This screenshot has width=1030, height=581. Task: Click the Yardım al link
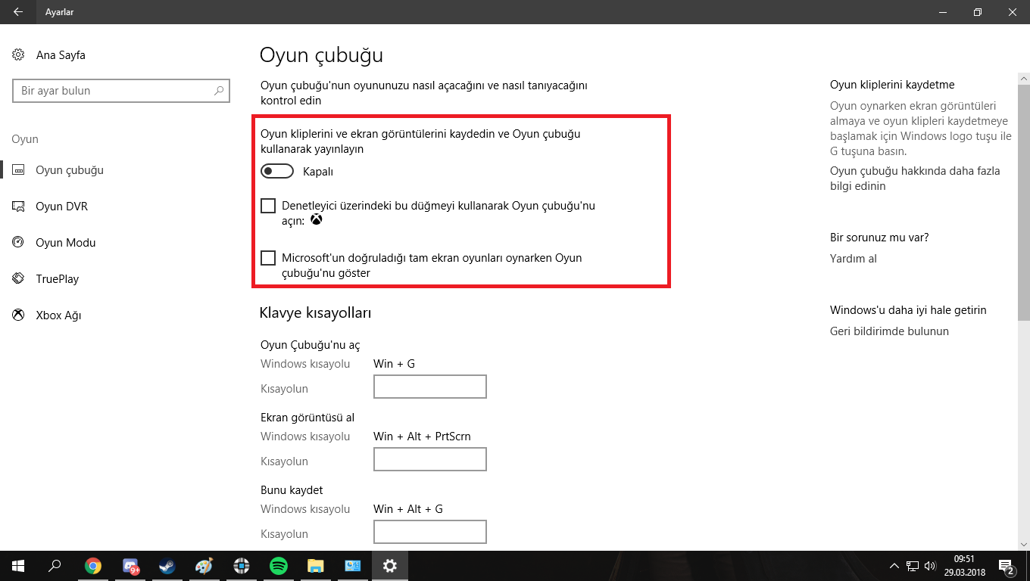tap(854, 259)
